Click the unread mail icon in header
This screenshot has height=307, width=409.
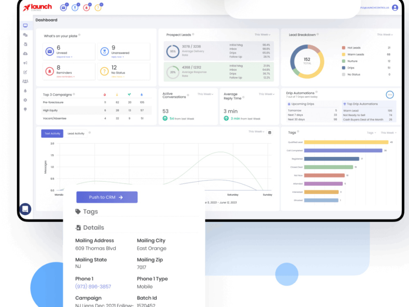63,8
